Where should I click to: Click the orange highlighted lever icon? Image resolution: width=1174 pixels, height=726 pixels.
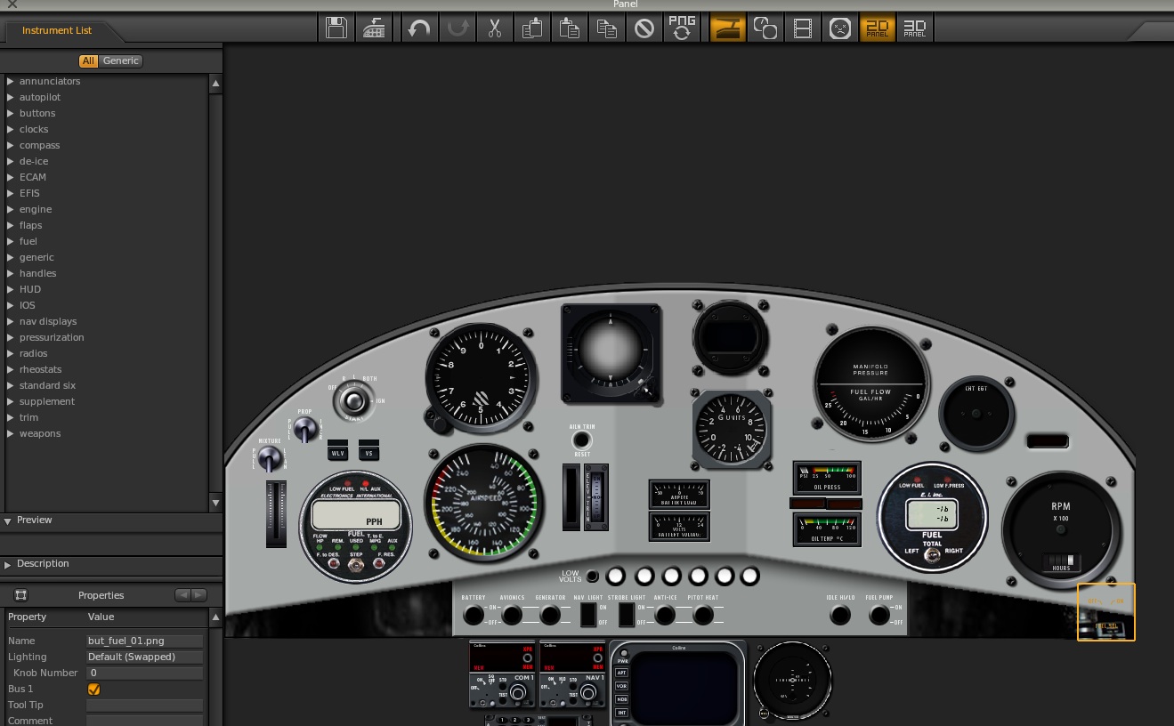coord(728,28)
